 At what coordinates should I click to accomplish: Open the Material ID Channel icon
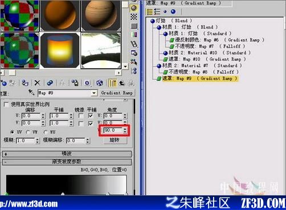[x=87, y=83]
